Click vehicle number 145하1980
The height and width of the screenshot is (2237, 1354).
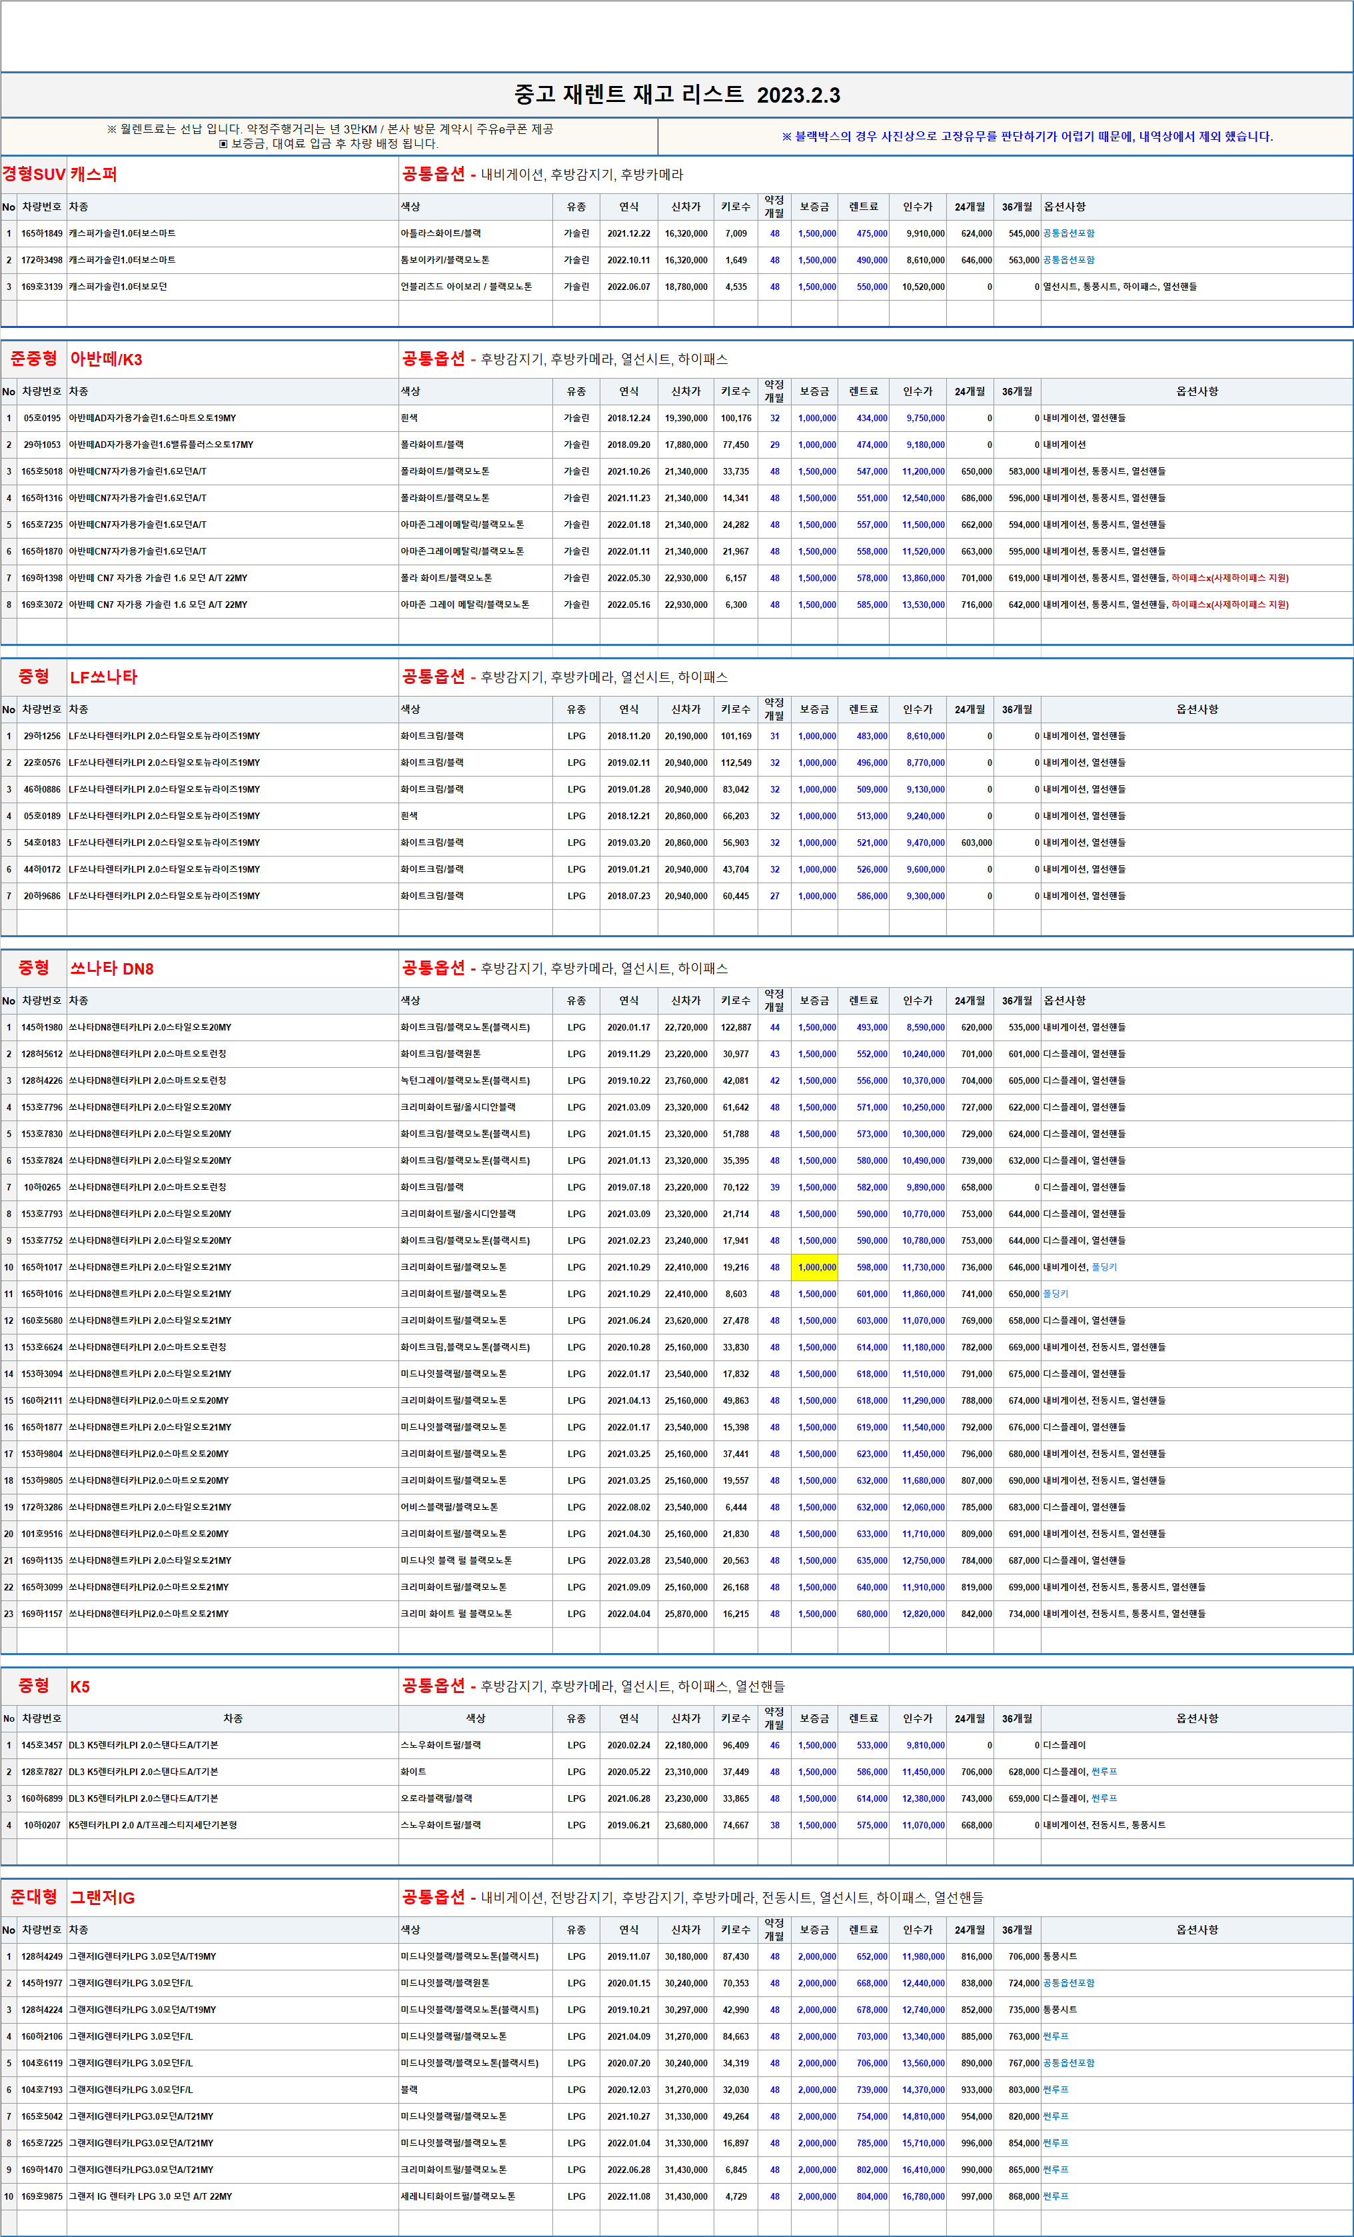click(x=42, y=1028)
